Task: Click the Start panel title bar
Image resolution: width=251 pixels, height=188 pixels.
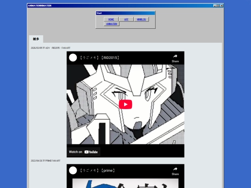Action: pos(125,13)
